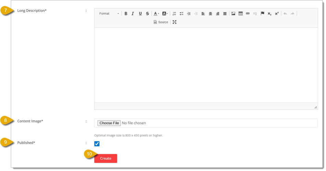Insert a hyperlink
The width and height of the screenshot is (326, 171).
point(248,14)
